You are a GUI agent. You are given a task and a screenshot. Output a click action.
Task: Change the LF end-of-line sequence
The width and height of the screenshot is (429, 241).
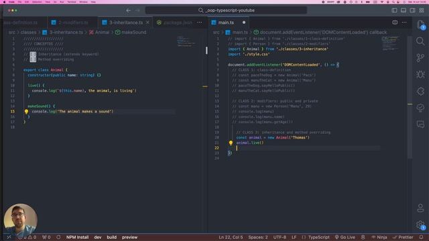coord(294,237)
